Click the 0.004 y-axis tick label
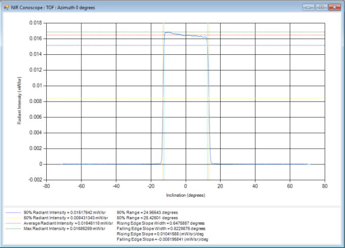Screen dimensions: 345x248 36,133
